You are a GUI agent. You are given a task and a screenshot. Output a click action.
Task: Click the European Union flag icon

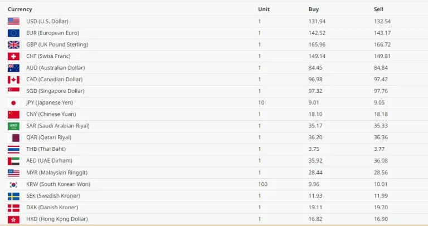click(13, 33)
